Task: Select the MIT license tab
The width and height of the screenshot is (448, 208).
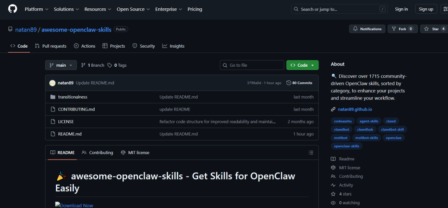Action: point(135,152)
